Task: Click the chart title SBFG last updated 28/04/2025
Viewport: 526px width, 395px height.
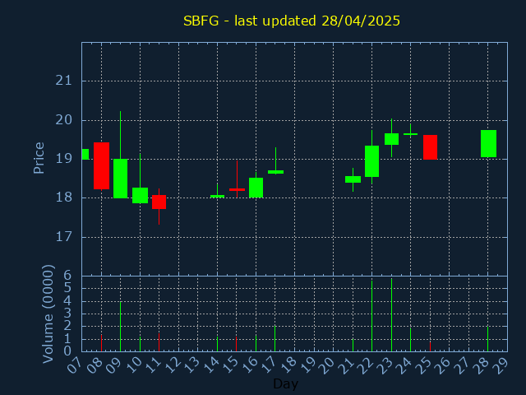Action: (292, 21)
